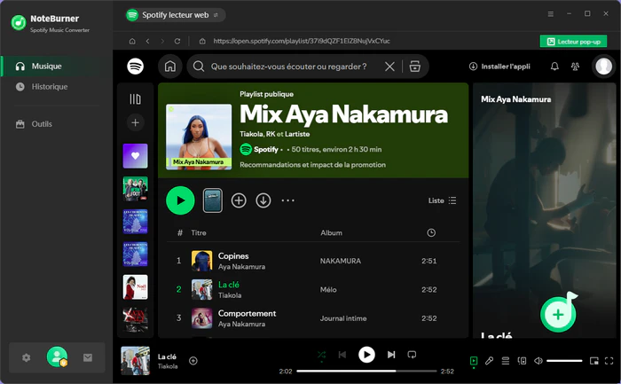This screenshot has width=621, height=384.
Task: Open more options for the playlist
Action: click(287, 200)
